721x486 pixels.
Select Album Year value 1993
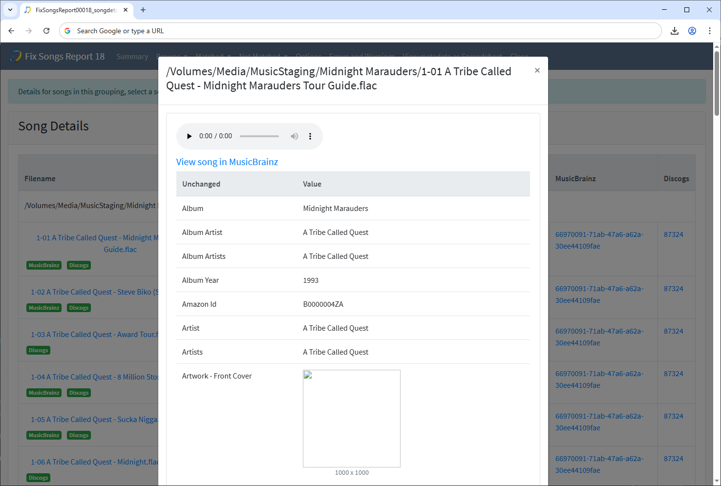[x=311, y=280]
